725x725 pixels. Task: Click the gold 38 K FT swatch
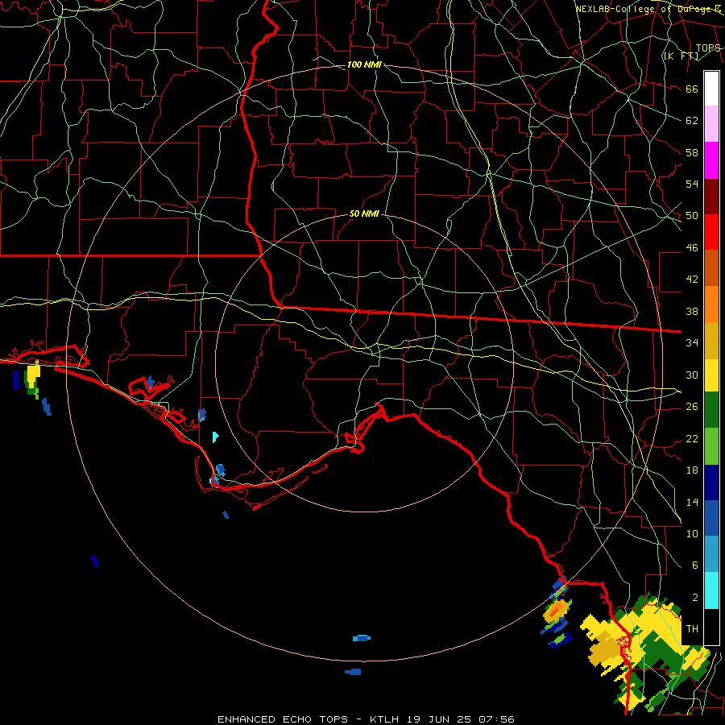point(711,340)
